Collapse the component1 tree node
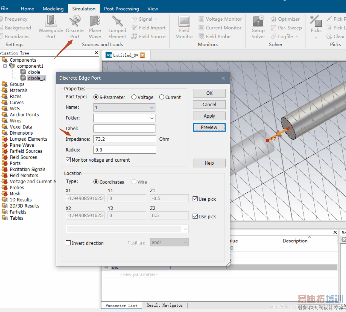The height and width of the screenshot is (312, 346). (x=5, y=66)
